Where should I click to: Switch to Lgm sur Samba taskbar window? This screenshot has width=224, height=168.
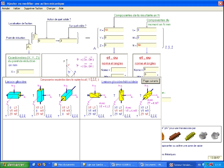click(95, 165)
